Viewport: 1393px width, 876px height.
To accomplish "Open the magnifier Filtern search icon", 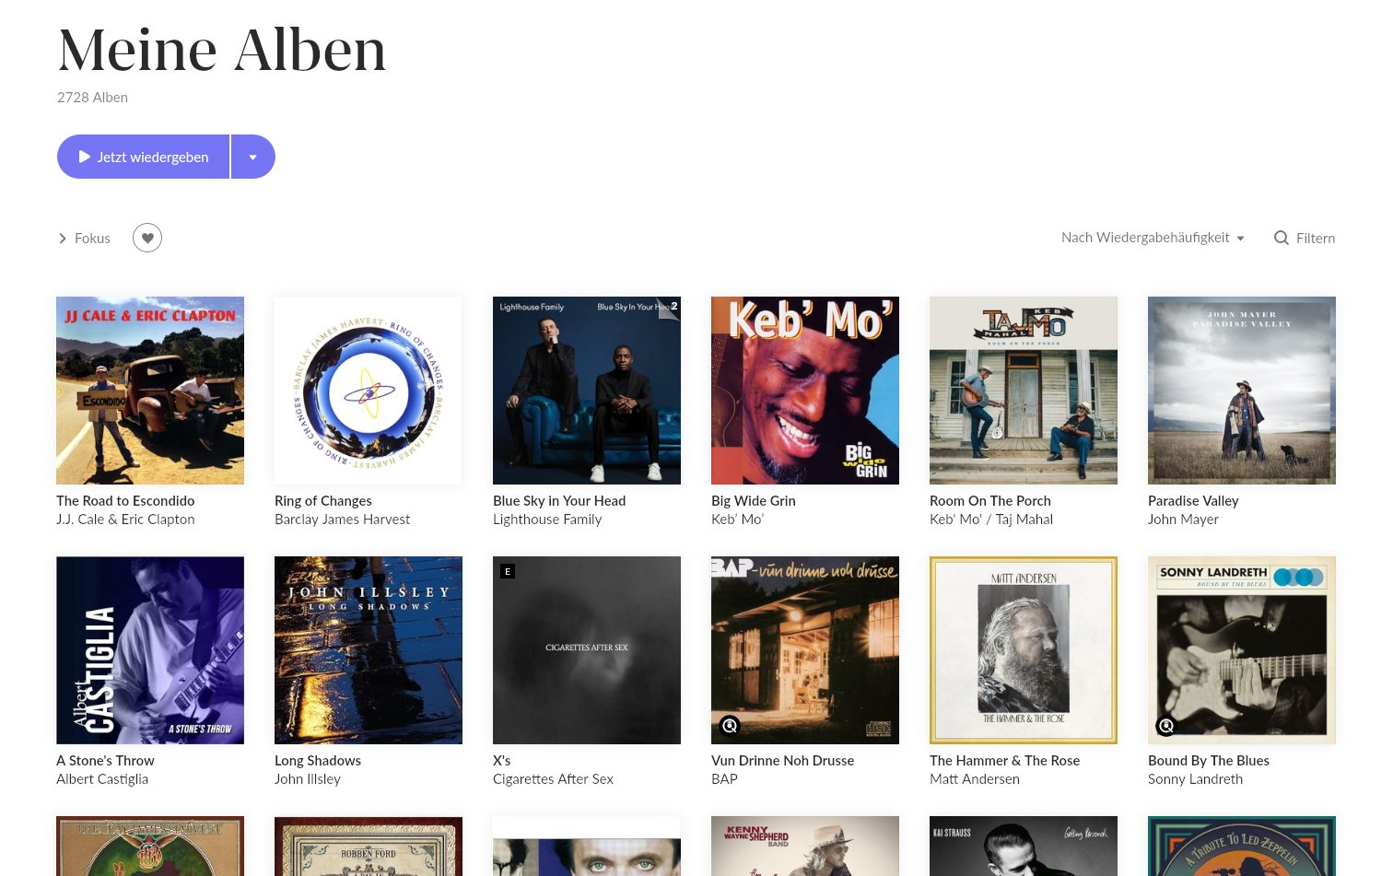I will 1281,238.
